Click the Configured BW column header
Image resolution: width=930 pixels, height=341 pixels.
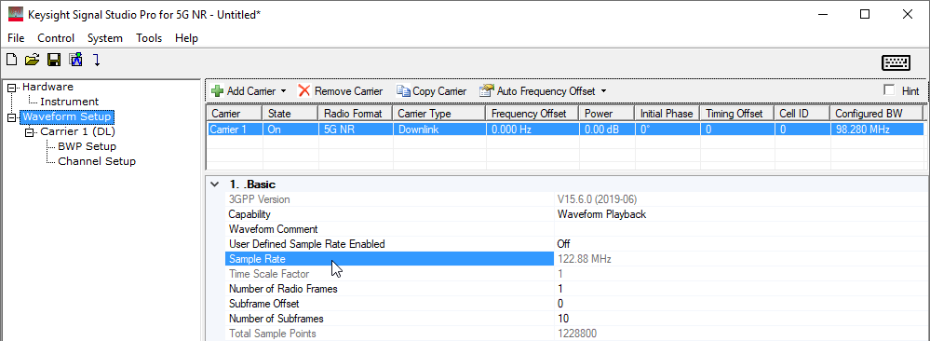(877, 113)
